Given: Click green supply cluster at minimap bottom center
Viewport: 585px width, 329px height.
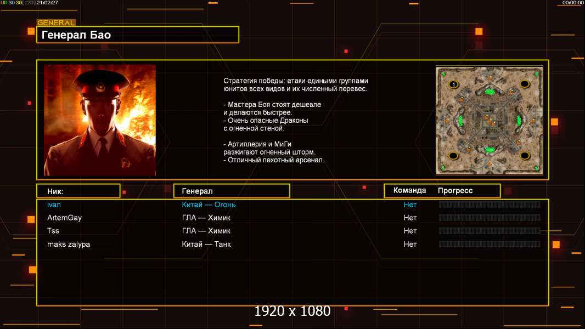Looking at the screenshot, I should tap(490, 149).
